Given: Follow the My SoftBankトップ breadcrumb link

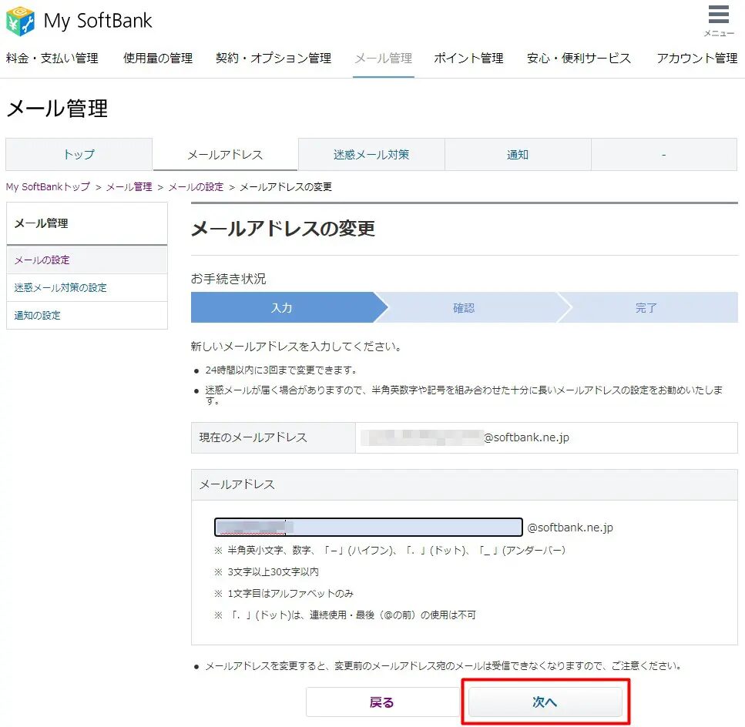Looking at the screenshot, I should coord(48,187).
